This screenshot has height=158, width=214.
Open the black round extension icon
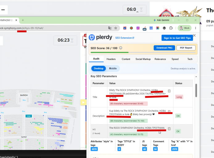(x=164, y=28)
